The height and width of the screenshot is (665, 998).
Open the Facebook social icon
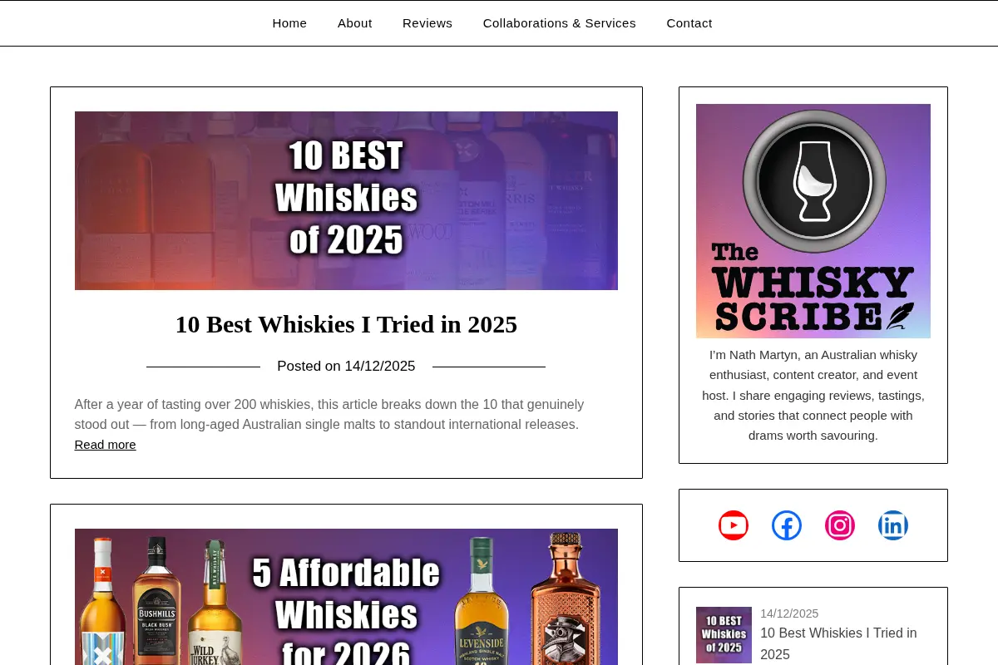(x=787, y=525)
